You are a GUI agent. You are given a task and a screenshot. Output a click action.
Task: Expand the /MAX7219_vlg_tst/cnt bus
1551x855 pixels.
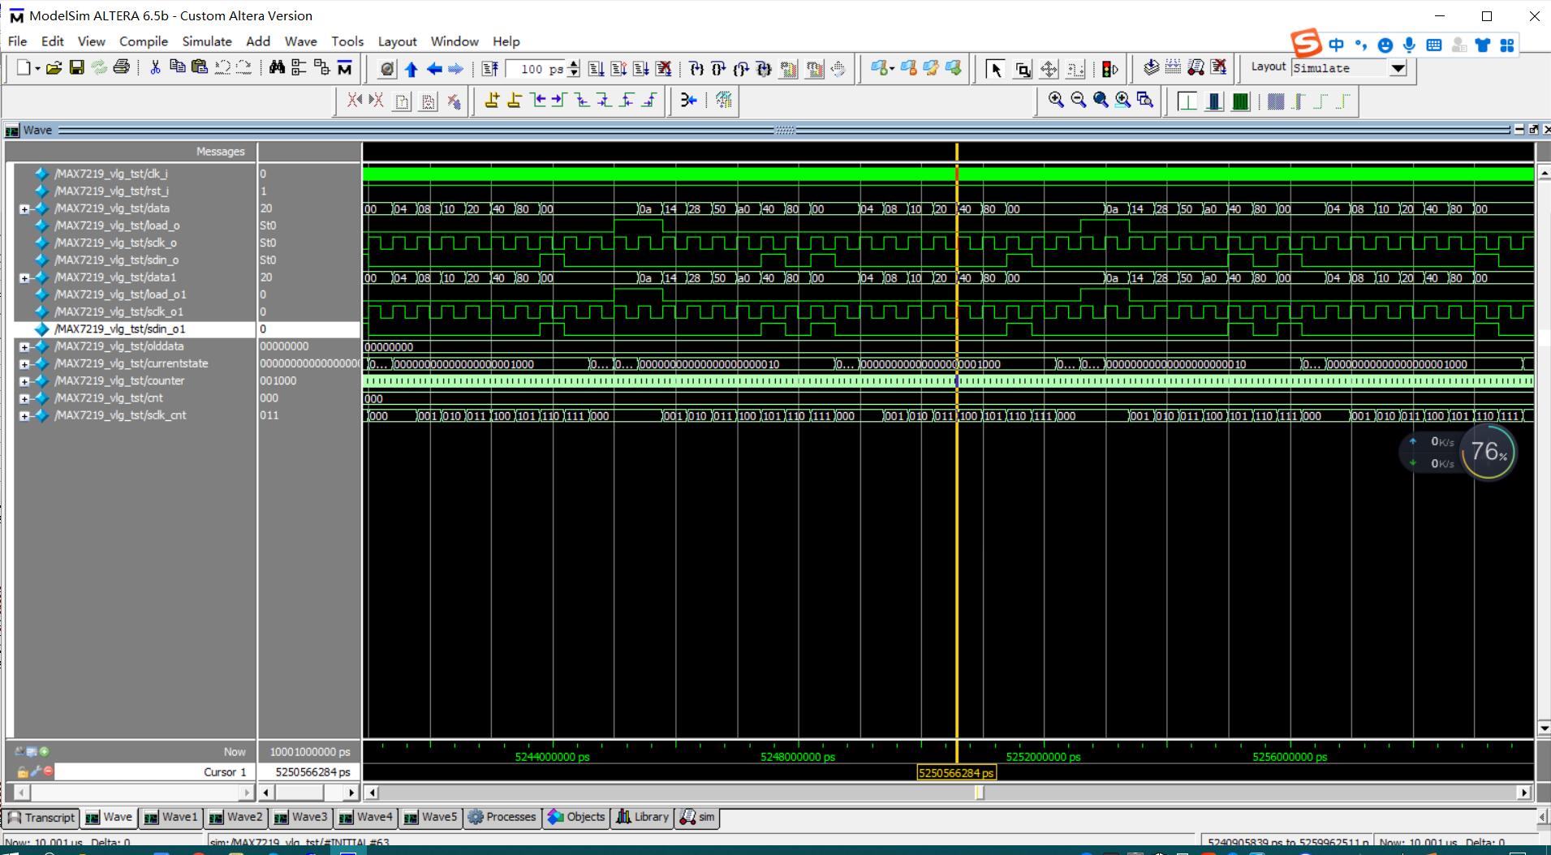tap(24, 398)
